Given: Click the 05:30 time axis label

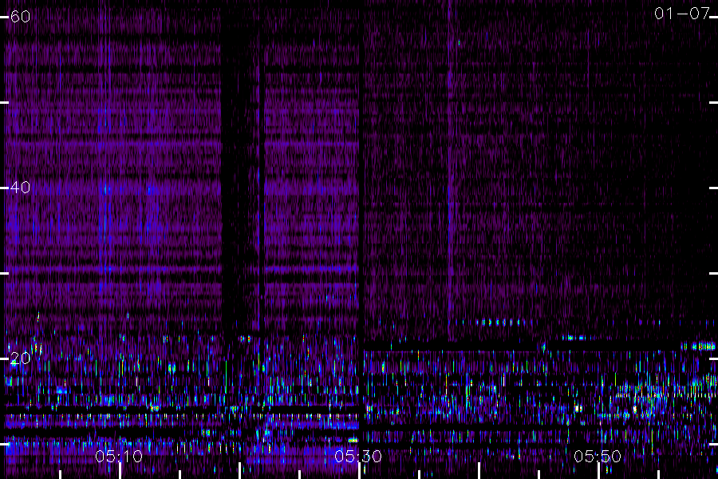Looking at the screenshot, I should 358,457.
